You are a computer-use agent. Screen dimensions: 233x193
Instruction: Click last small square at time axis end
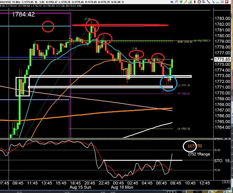[x=229, y=182]
